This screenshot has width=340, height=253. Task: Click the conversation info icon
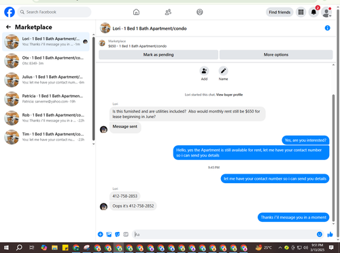327,28
